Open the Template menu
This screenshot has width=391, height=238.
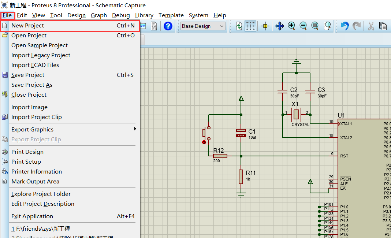click(x=171, y=15)
